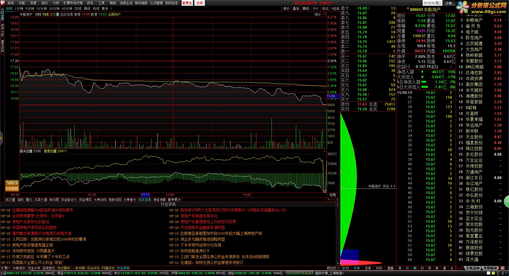509x276 pixels.
Task: Open the 热点题材 news tab
Action: point(64,268)
